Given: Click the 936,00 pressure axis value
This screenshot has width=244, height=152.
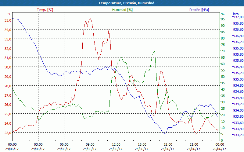Looking at the screenshot, I should [x=238, y=48].
